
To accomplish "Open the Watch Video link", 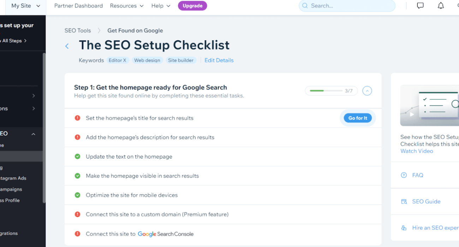I will (417, 151).
